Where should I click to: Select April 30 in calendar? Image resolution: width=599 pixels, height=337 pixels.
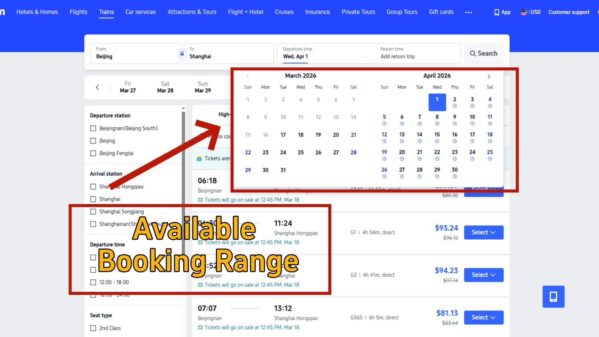[x=454, y=173]
